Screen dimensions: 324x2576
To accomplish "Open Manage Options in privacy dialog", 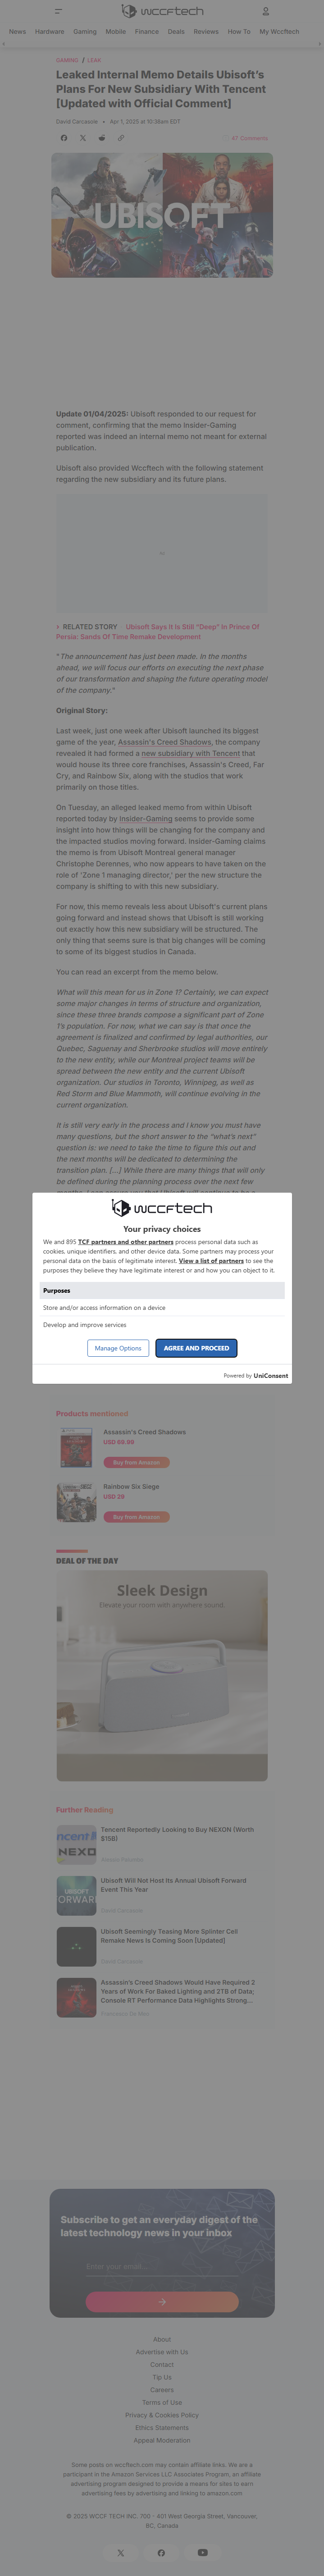I will [118, 1348].
